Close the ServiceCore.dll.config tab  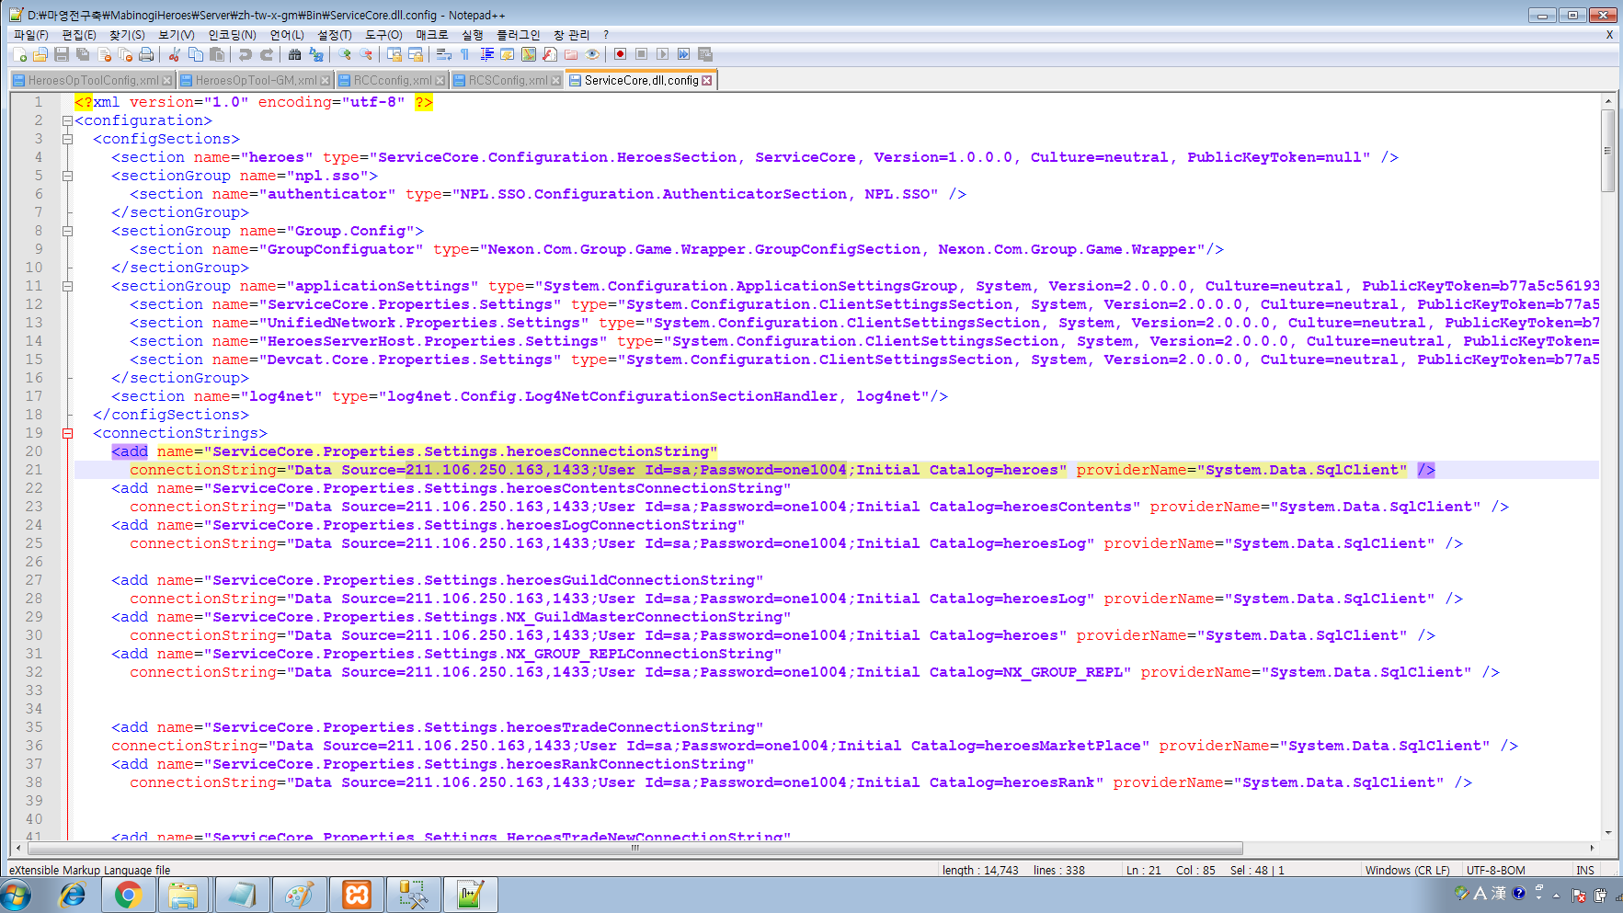(x=706, y=81)
